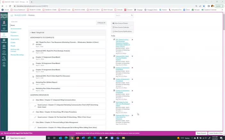Click the View Course Stream button

click(x=122, y=23)
